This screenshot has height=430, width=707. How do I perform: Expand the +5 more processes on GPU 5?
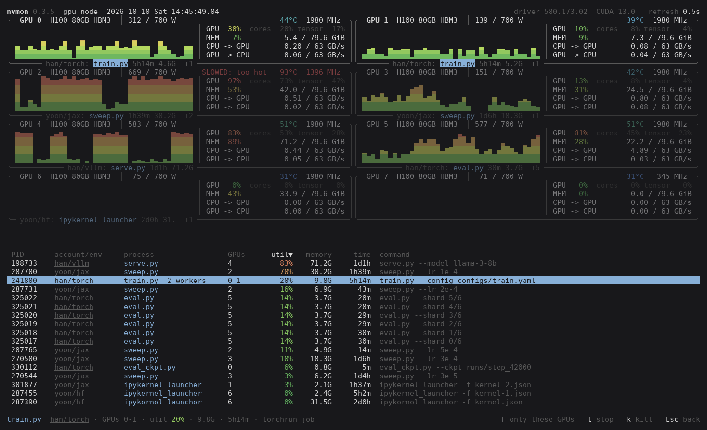[535, 168]
